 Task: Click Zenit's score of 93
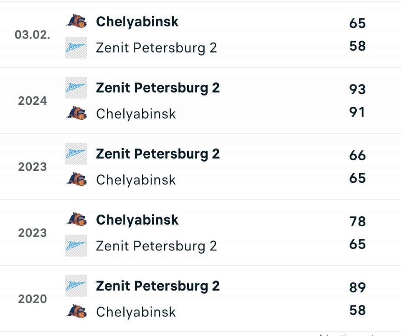358,89
